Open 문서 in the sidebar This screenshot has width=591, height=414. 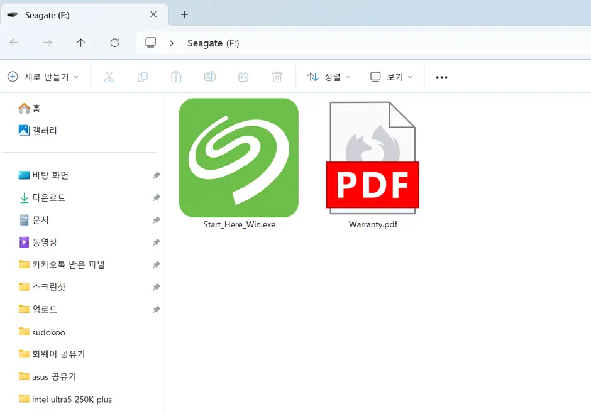33,220
